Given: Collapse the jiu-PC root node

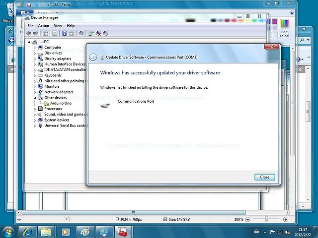Looking at the screenshot, I should click(29, 42).
